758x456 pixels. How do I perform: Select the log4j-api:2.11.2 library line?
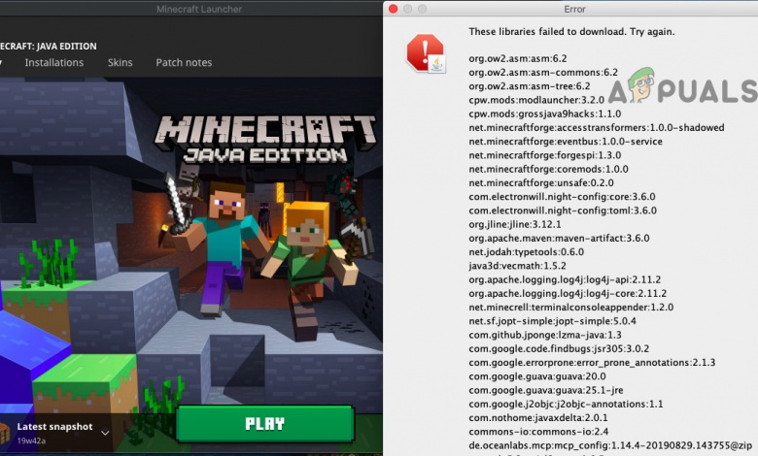[565, 279]
